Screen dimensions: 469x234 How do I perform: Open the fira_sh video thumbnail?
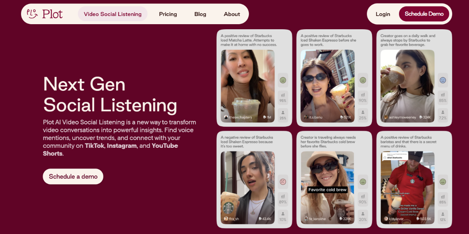click(x=248, y=188)
